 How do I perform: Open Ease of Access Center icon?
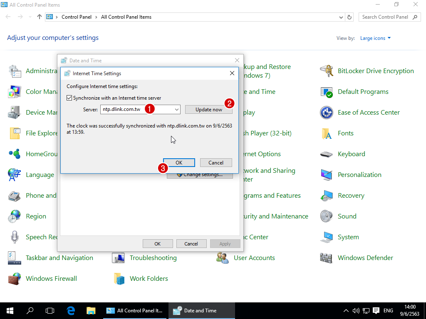pos(327,113)
